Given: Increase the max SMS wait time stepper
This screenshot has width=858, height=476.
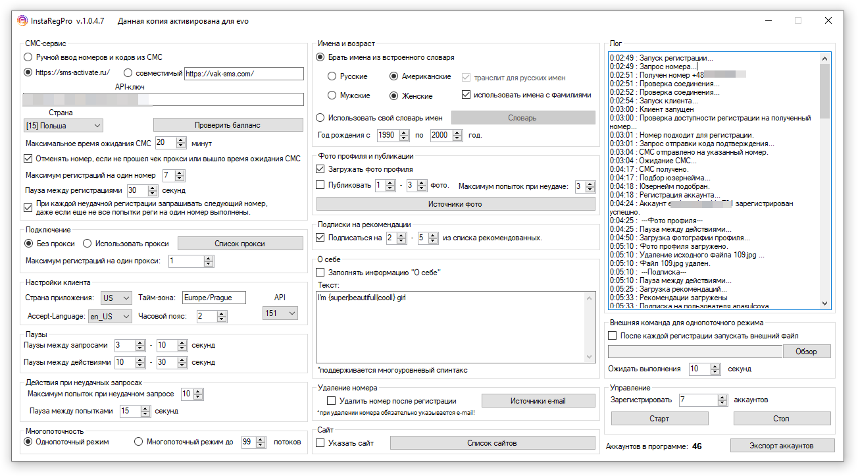Looking at the screenshot, I should click(x=181, y=140).
